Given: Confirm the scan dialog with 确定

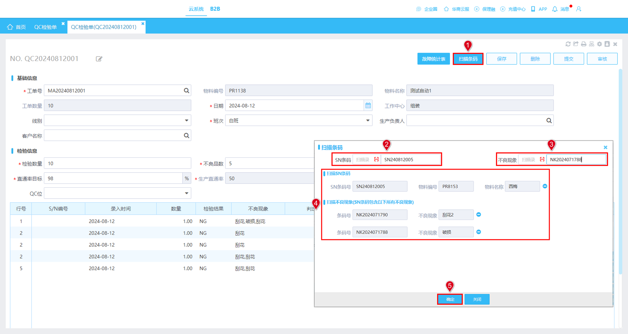Looking at the screenshot, I should click(x=450, y=299).
